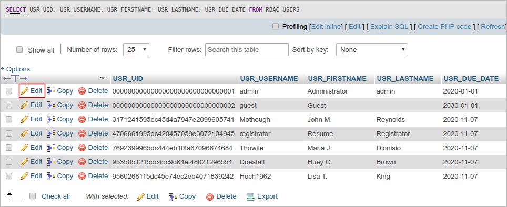This screenshot has width=507, height=207.
Task: Enable the Profiling checkbox
Action: point(276,26)
